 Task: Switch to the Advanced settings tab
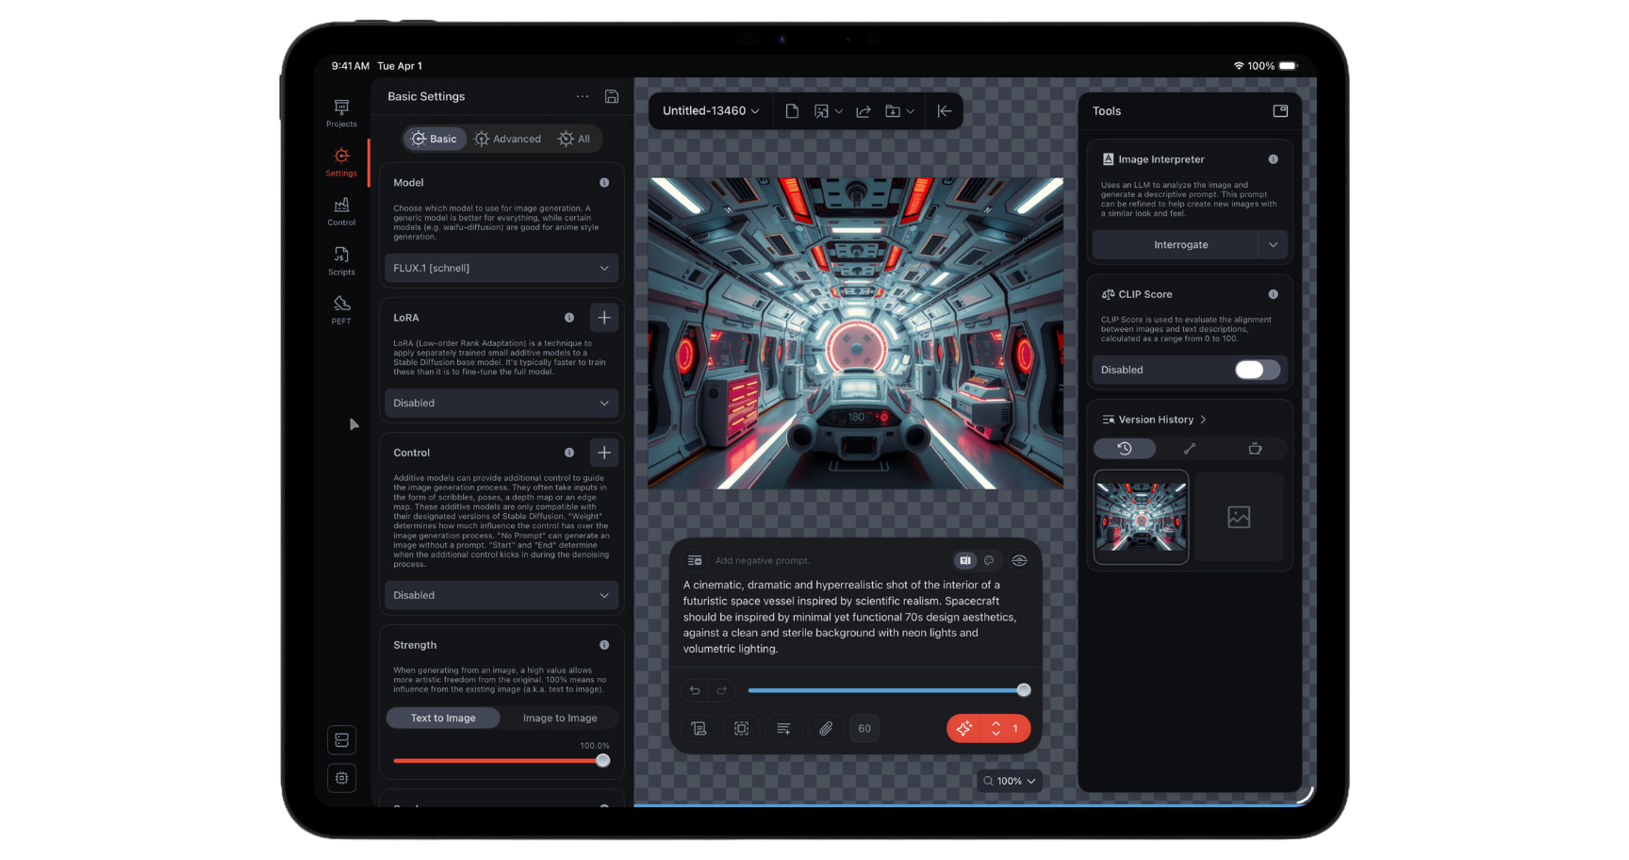pos(508,139)
